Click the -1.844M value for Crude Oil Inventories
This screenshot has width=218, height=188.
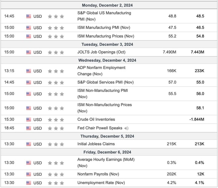pos(197,119)
